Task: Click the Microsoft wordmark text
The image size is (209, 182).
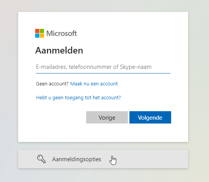Action: [61, 33]
